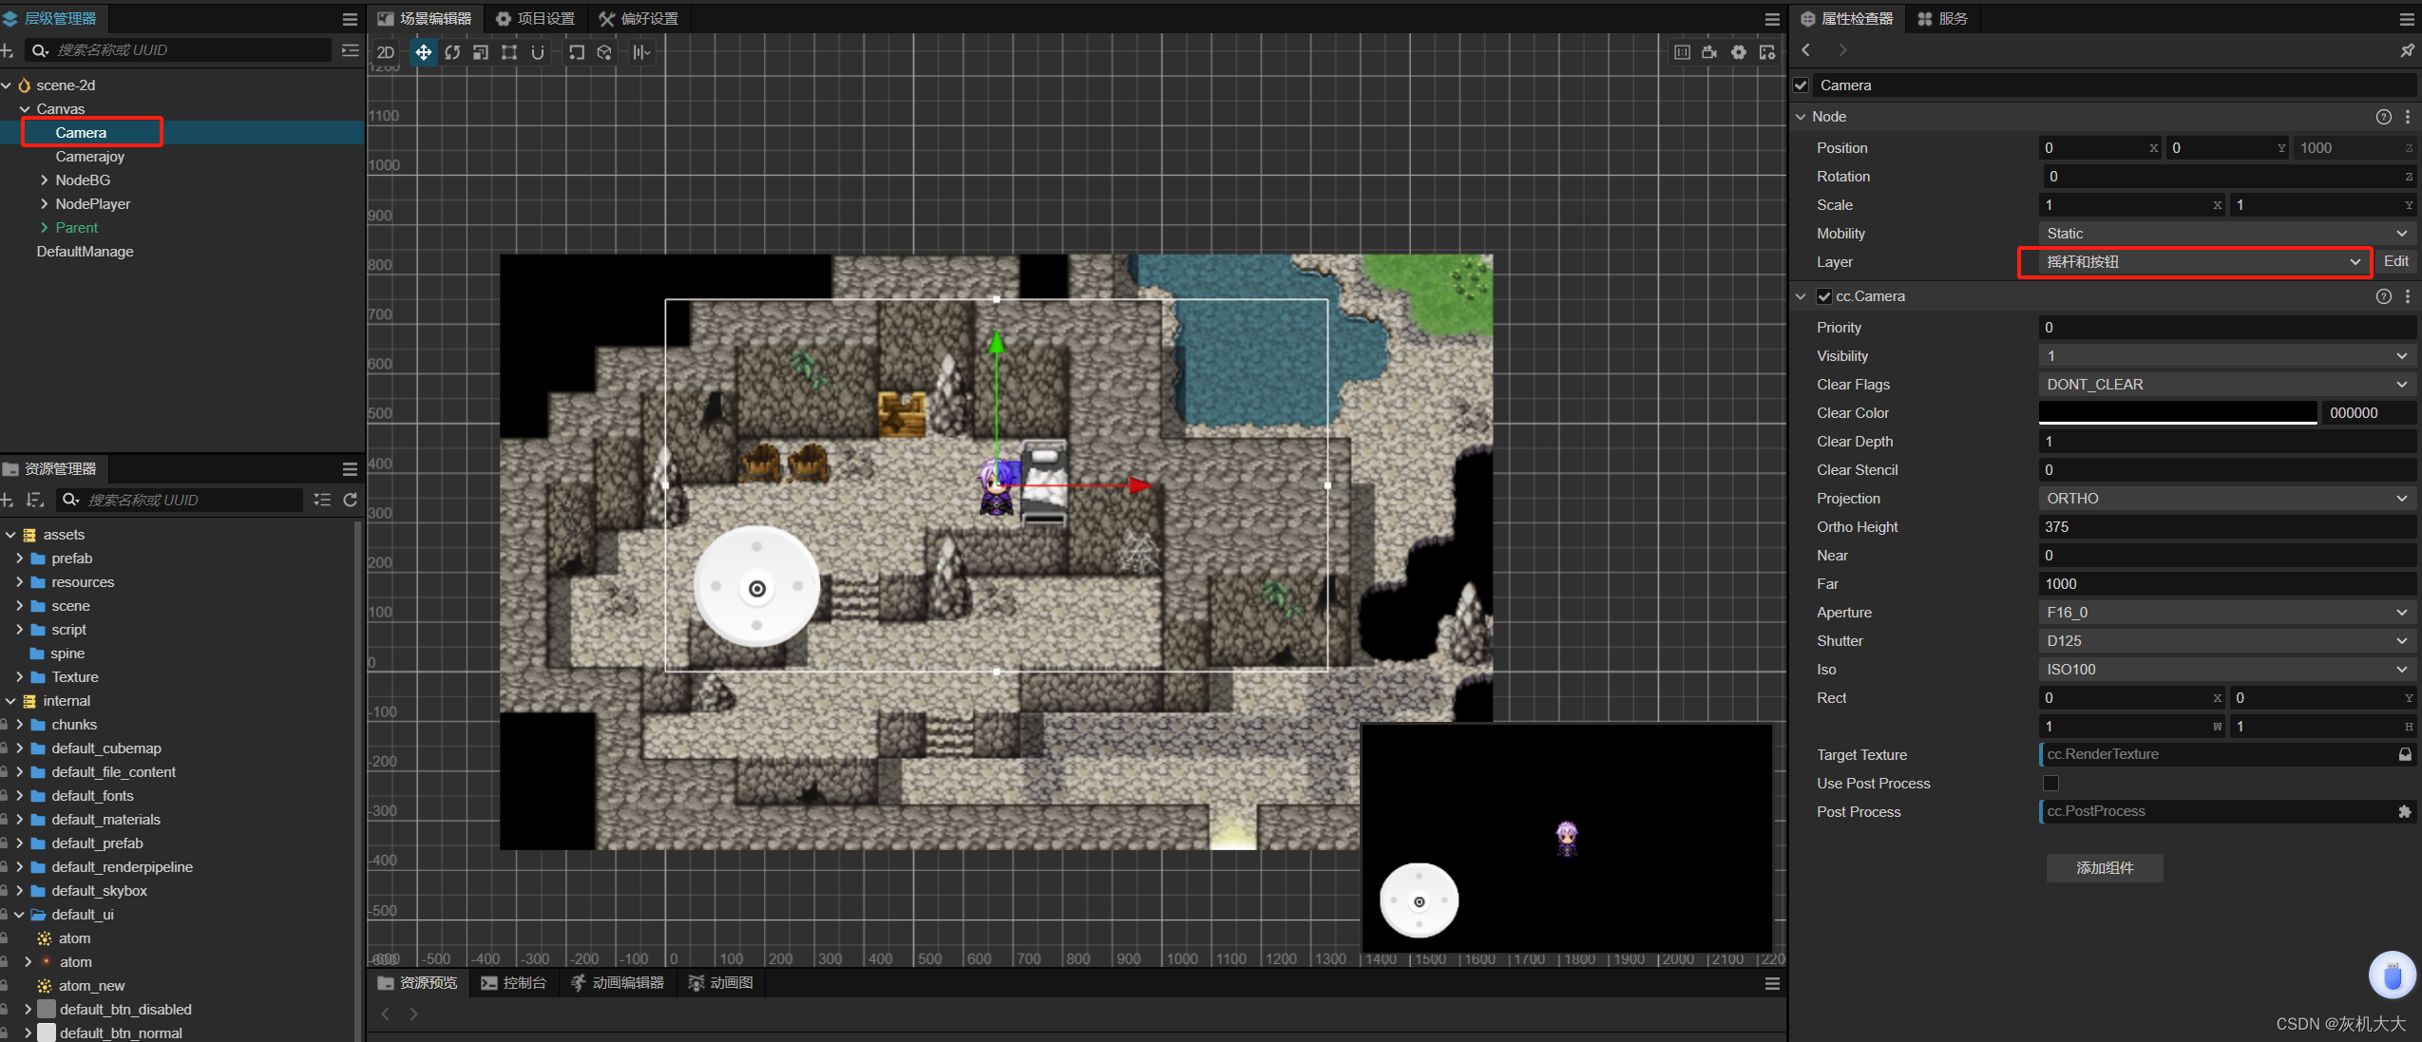This screenshot has height=1042, width=2422.
Task: Collapse the Node properties section
Action: pyautogui.click(x=1801, y=117)
